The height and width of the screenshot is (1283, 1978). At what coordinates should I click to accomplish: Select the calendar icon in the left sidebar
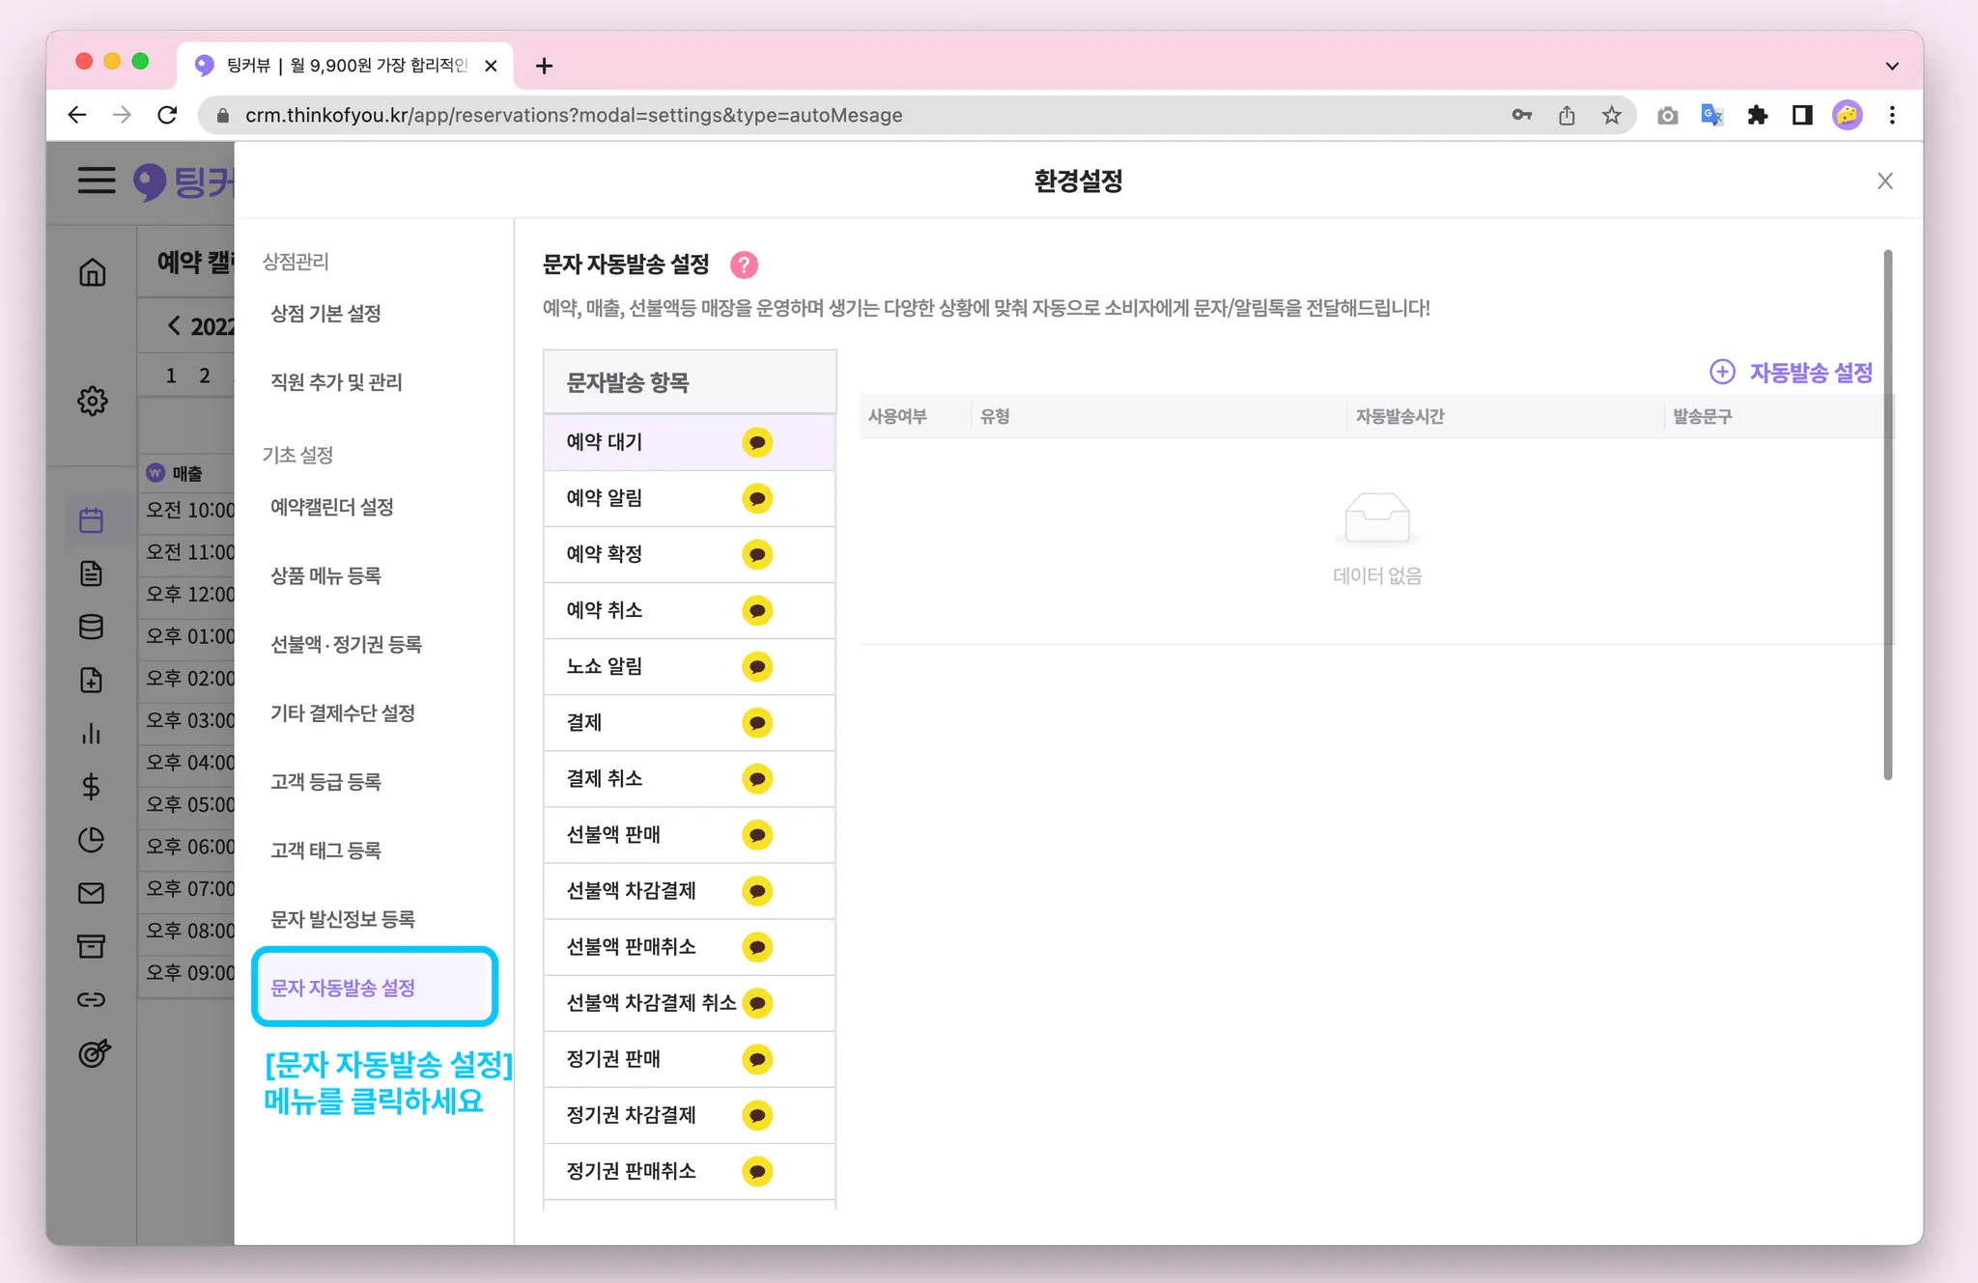click(91, 520)
